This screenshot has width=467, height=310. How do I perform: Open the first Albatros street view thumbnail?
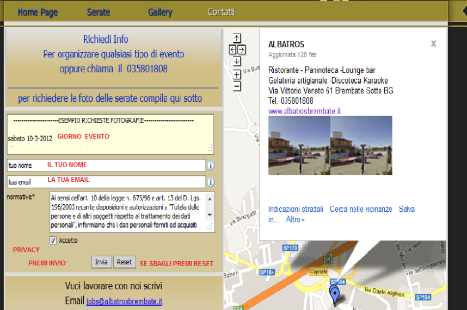click(x=299, y=145)
